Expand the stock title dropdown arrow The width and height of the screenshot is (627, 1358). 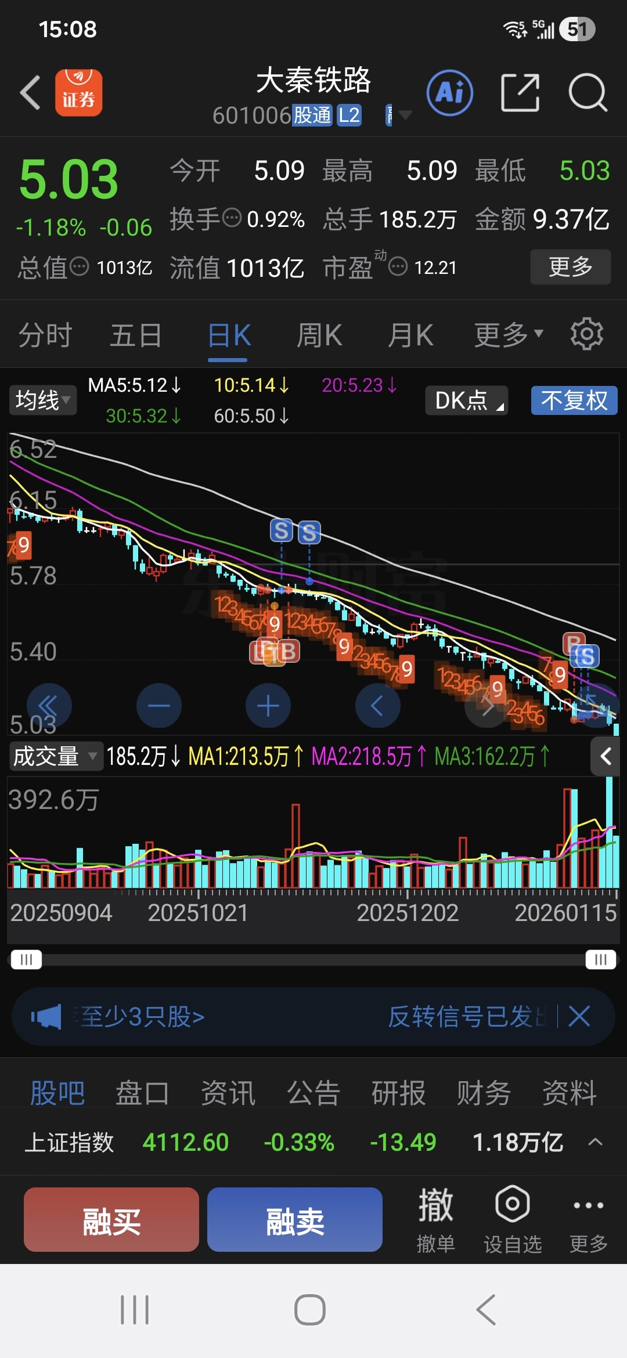(406, 115)
